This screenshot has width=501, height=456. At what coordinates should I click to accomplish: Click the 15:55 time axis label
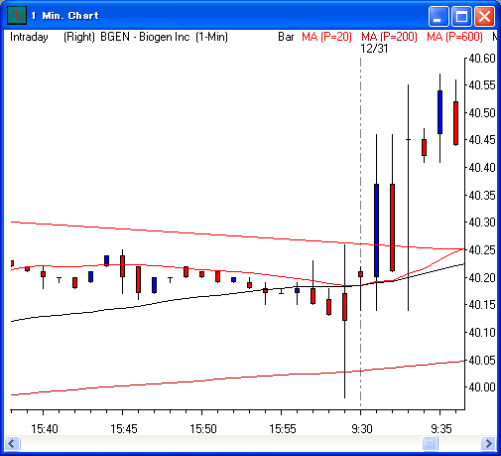[283, 429]
